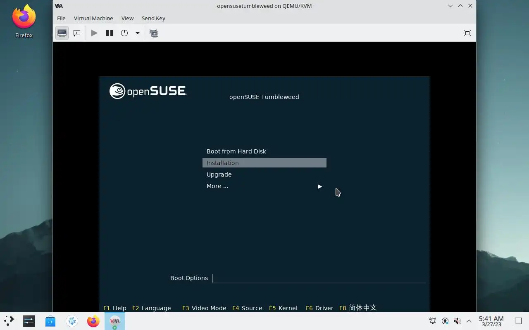Power on the virtual machine
This screenshot has width=529, height=330.
[x=95, y=33]
